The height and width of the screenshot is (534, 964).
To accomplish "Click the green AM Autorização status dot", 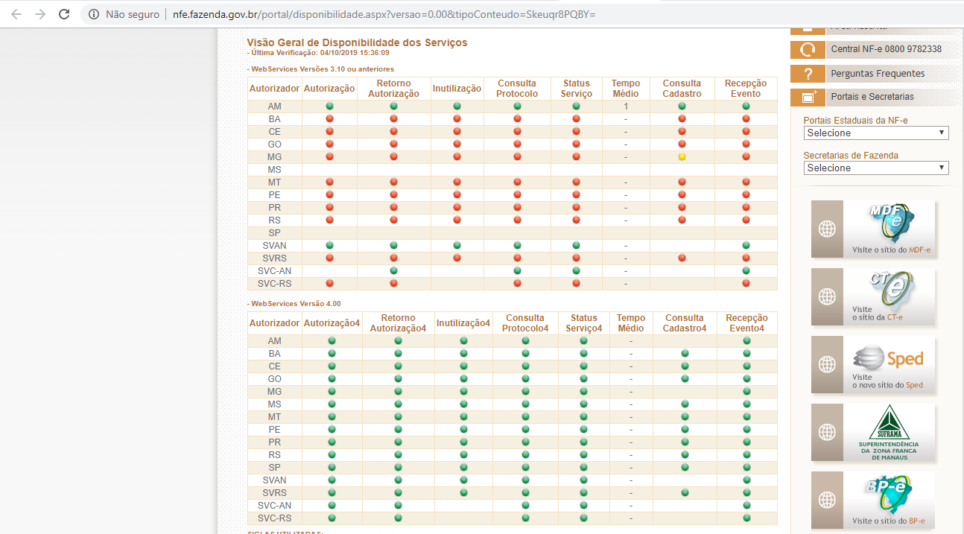I will 329,107.
